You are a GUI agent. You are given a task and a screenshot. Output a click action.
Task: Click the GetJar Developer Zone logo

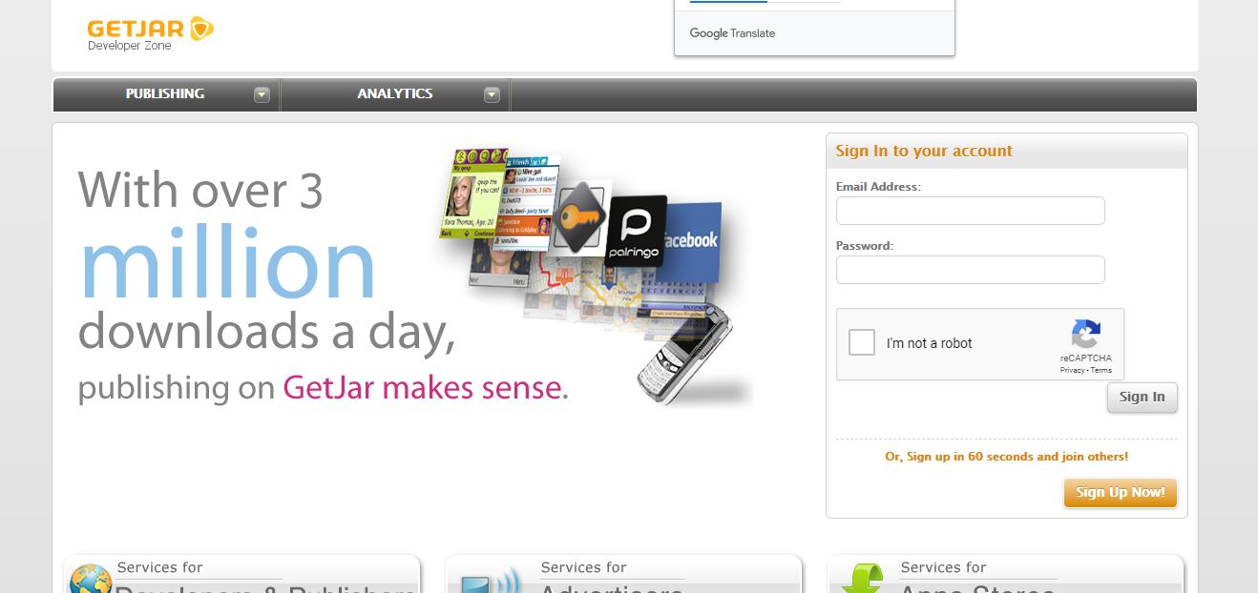click(x=150, y=33)
